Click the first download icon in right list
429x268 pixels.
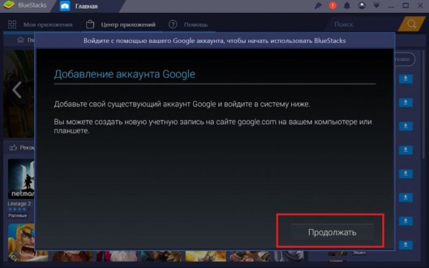point(406,79)
